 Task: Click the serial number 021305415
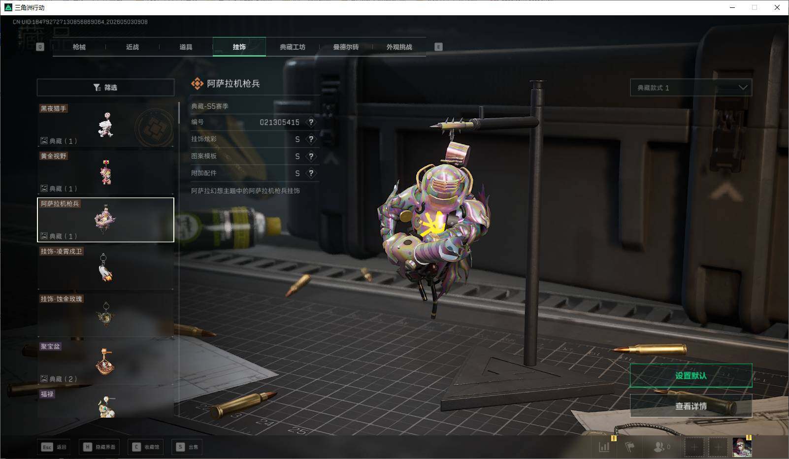(x=279, y=122)
